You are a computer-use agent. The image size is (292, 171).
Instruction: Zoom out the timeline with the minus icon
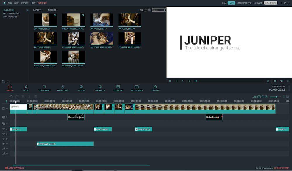point(263,97)
